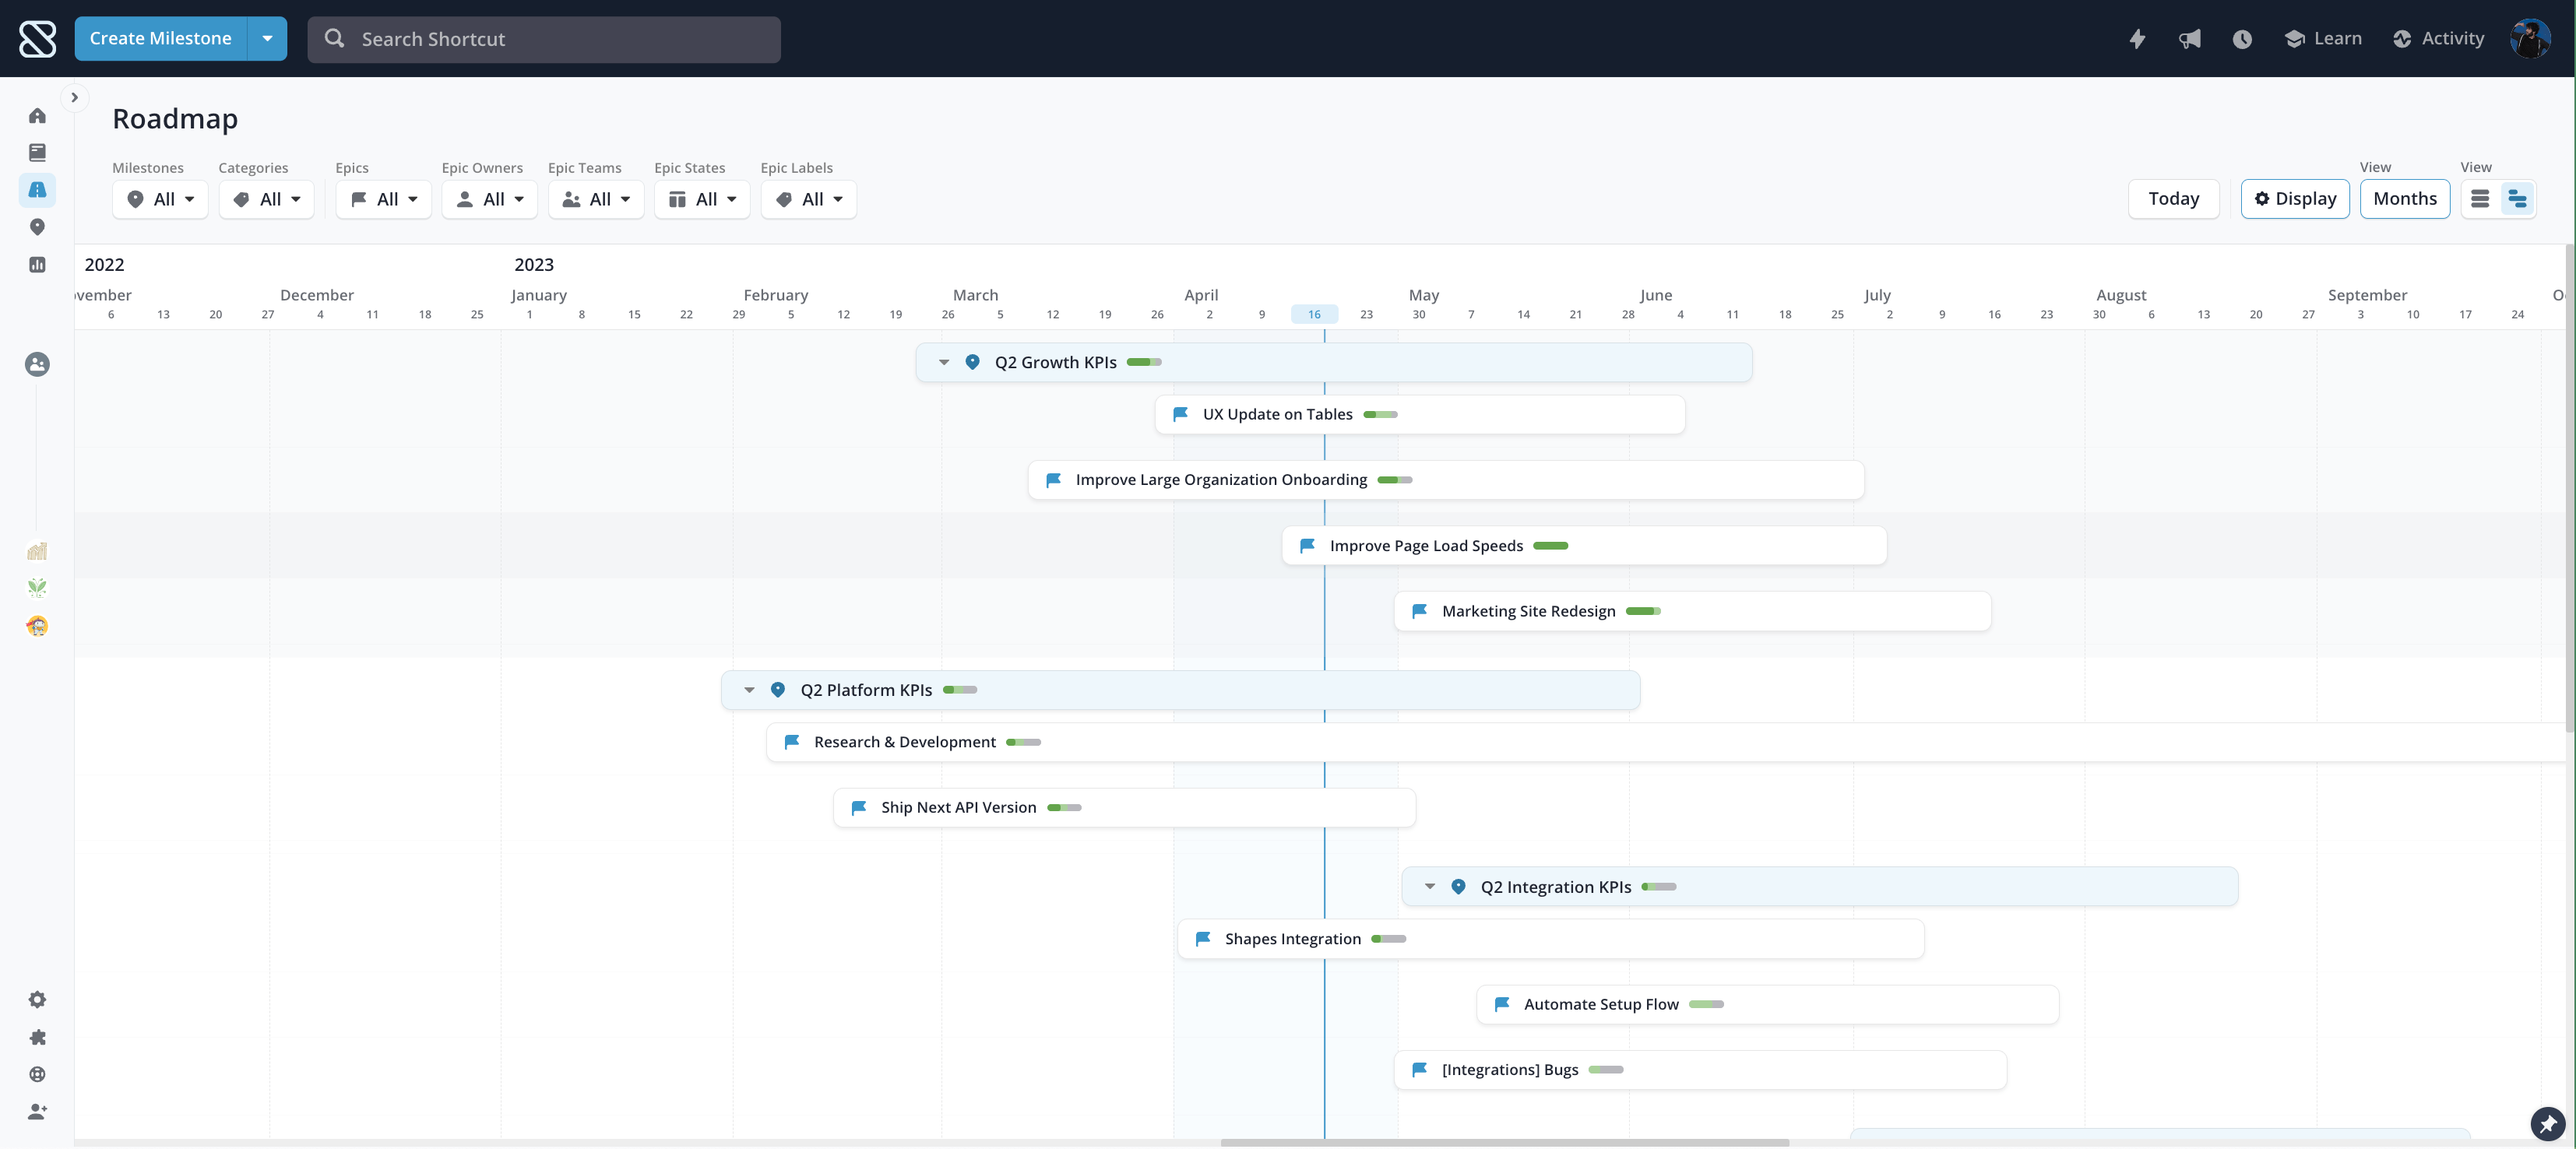This screenshot has width=2576, height=1149.
Task: Switch to the flat list roadmap view
Action: point(2480,199)
